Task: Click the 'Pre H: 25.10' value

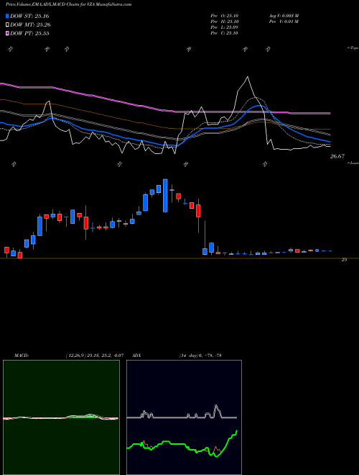Action: [x=225, y=22]
